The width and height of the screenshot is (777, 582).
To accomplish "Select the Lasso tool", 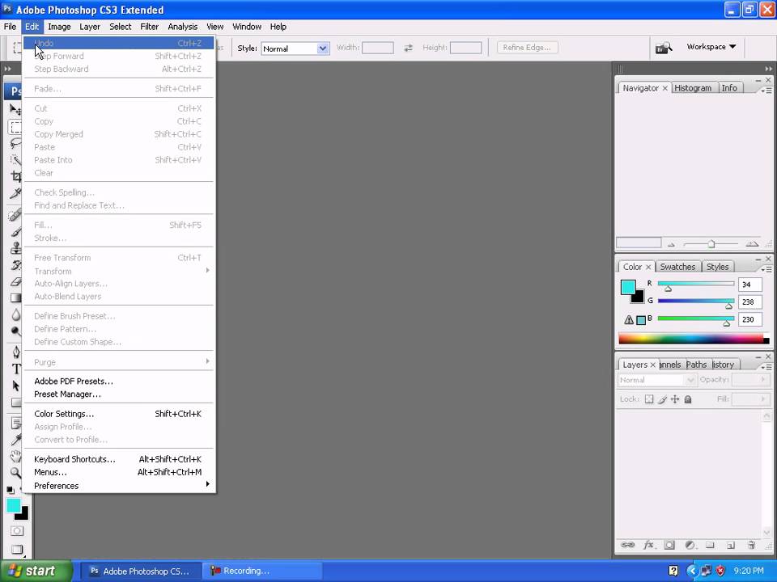I will pyautogui.click(x=15, y=144).
